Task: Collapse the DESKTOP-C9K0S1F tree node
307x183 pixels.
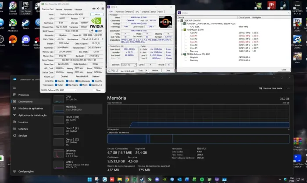Action: [x=178, y=21]
